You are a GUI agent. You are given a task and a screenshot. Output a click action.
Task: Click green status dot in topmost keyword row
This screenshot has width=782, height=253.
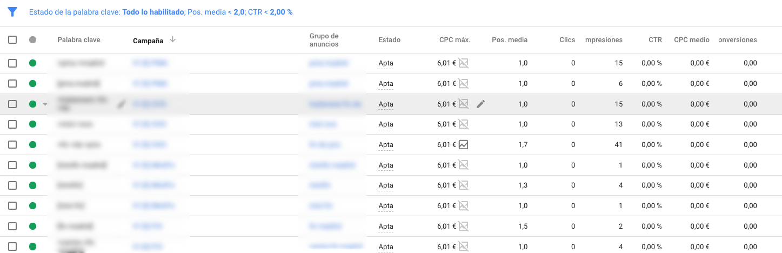(32, 63)
